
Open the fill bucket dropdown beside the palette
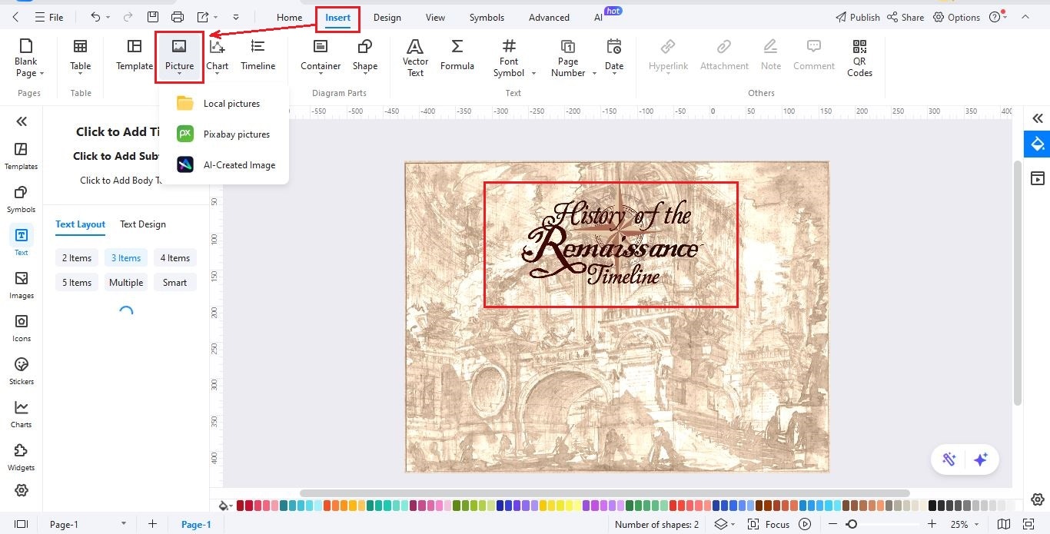[225, 506]
